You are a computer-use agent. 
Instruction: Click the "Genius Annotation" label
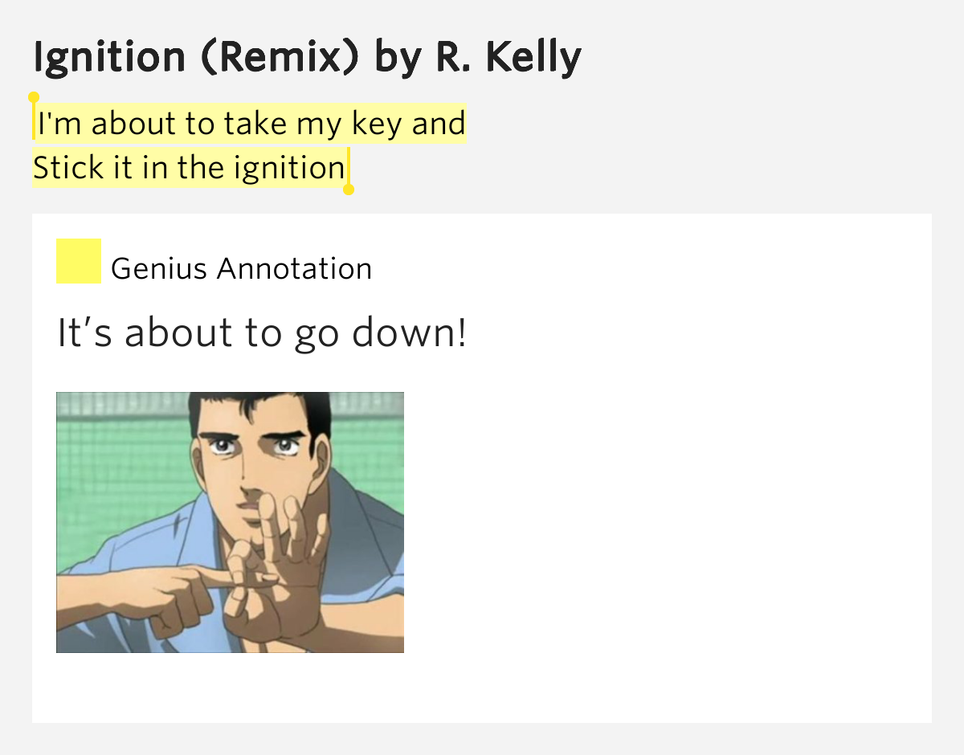pos(242,268)
